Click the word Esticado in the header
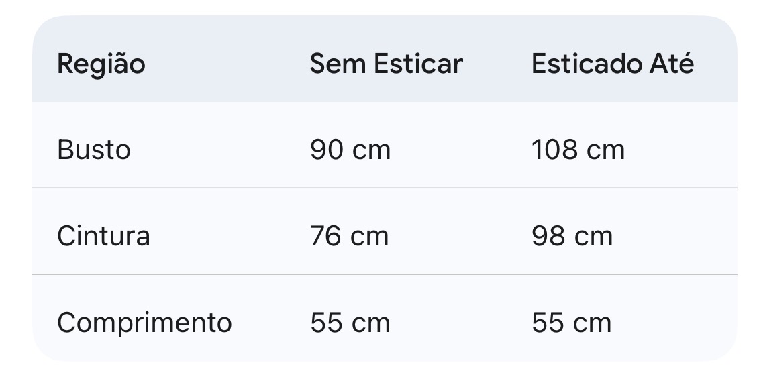This screenshot has width=759, height=387. [586, 64]
